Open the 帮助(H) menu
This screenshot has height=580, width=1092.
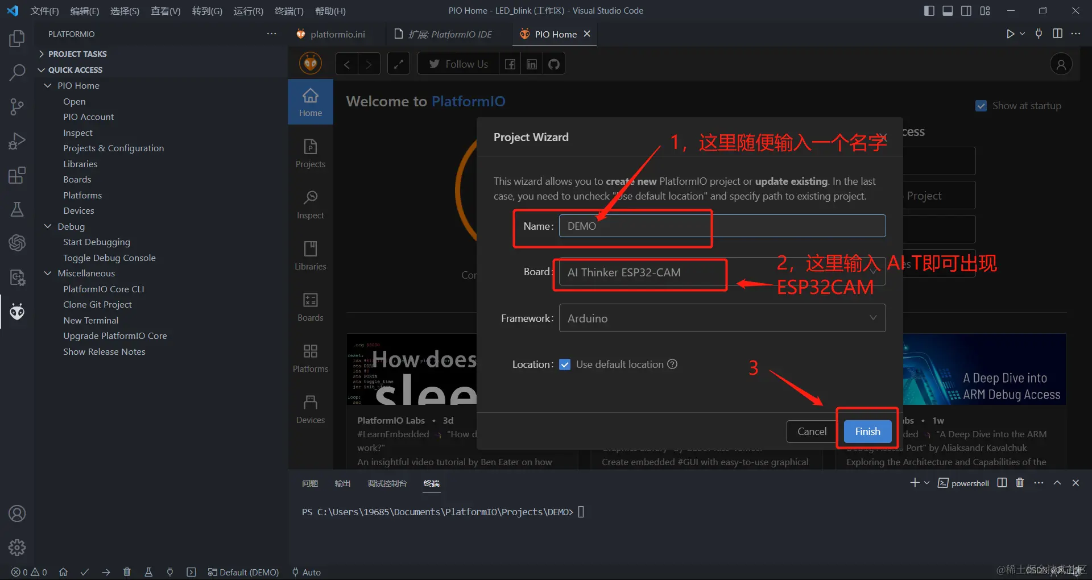tap(330, 11)
